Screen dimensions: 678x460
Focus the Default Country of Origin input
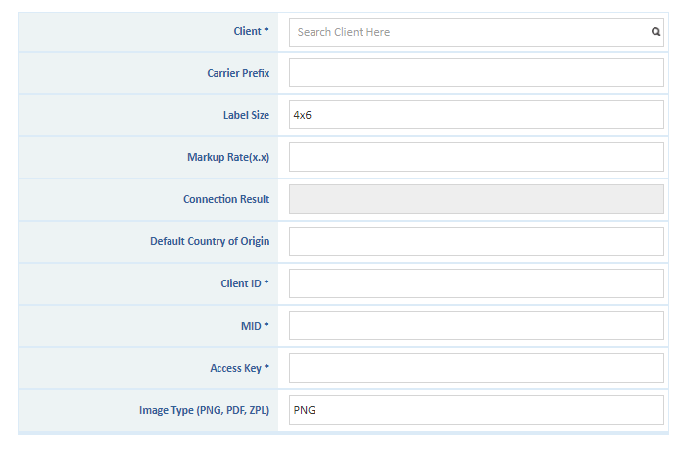click(x=476, y=241)
